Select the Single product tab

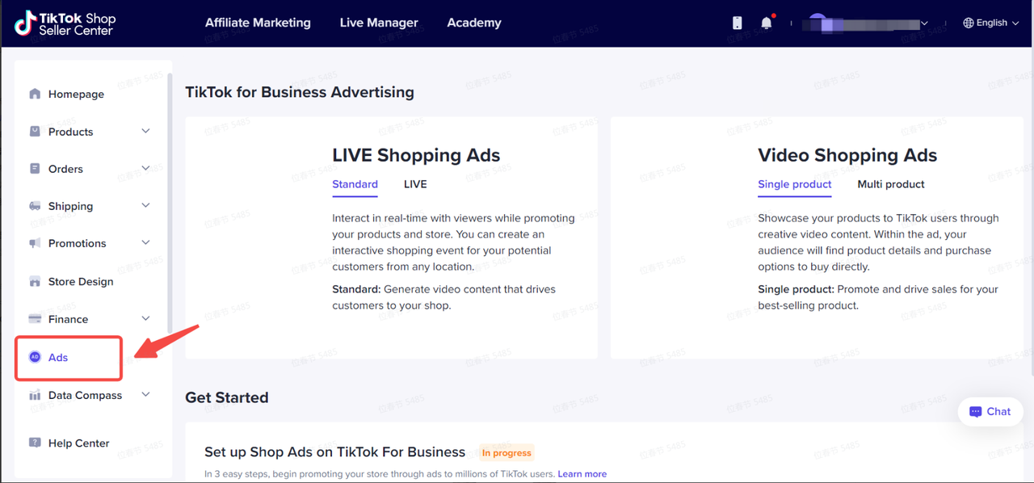795,184
